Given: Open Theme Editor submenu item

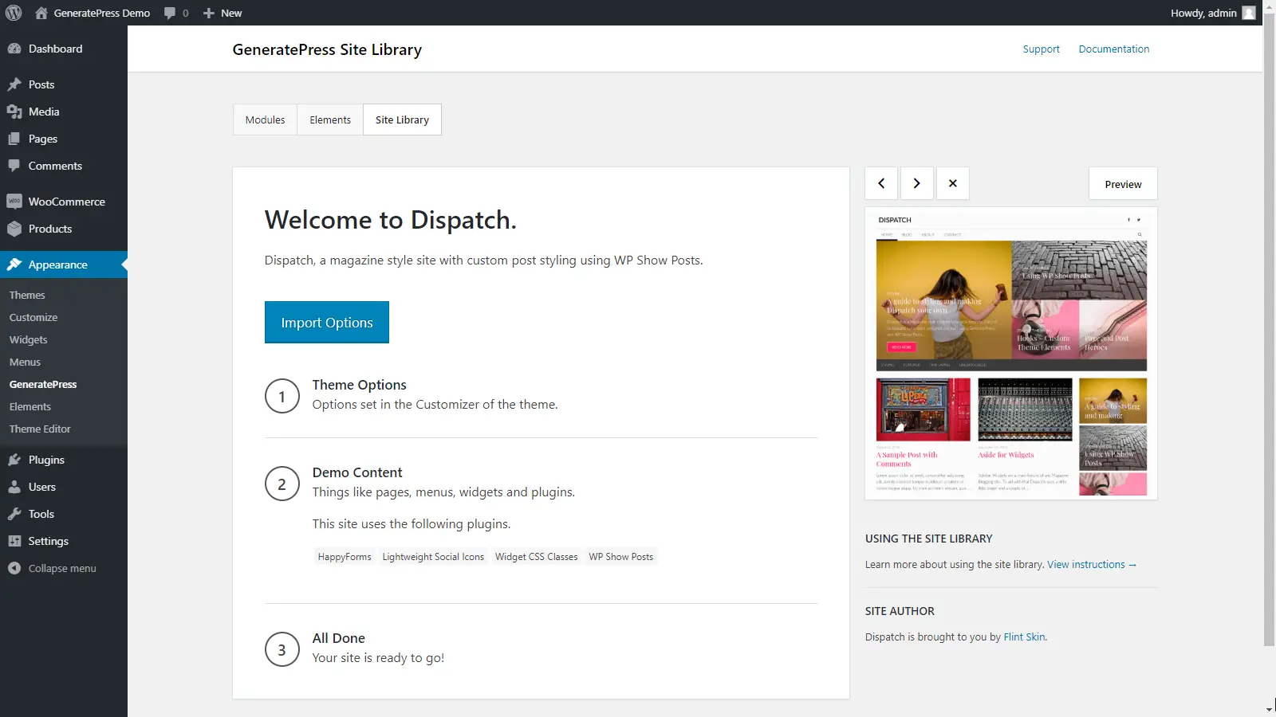Looking at the screenshot, I should point(40,429).
